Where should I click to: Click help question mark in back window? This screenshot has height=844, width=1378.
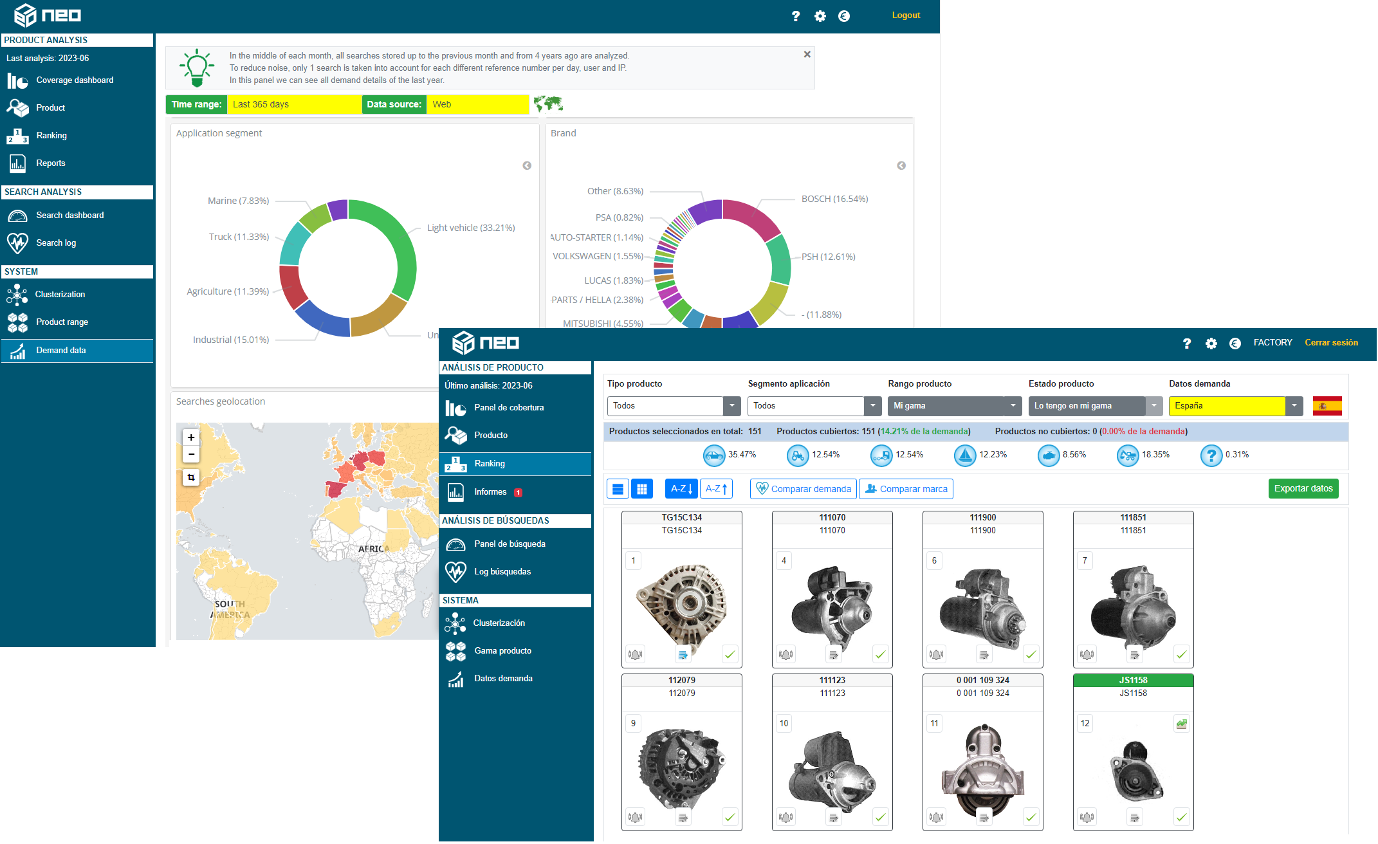pos(796,16)
